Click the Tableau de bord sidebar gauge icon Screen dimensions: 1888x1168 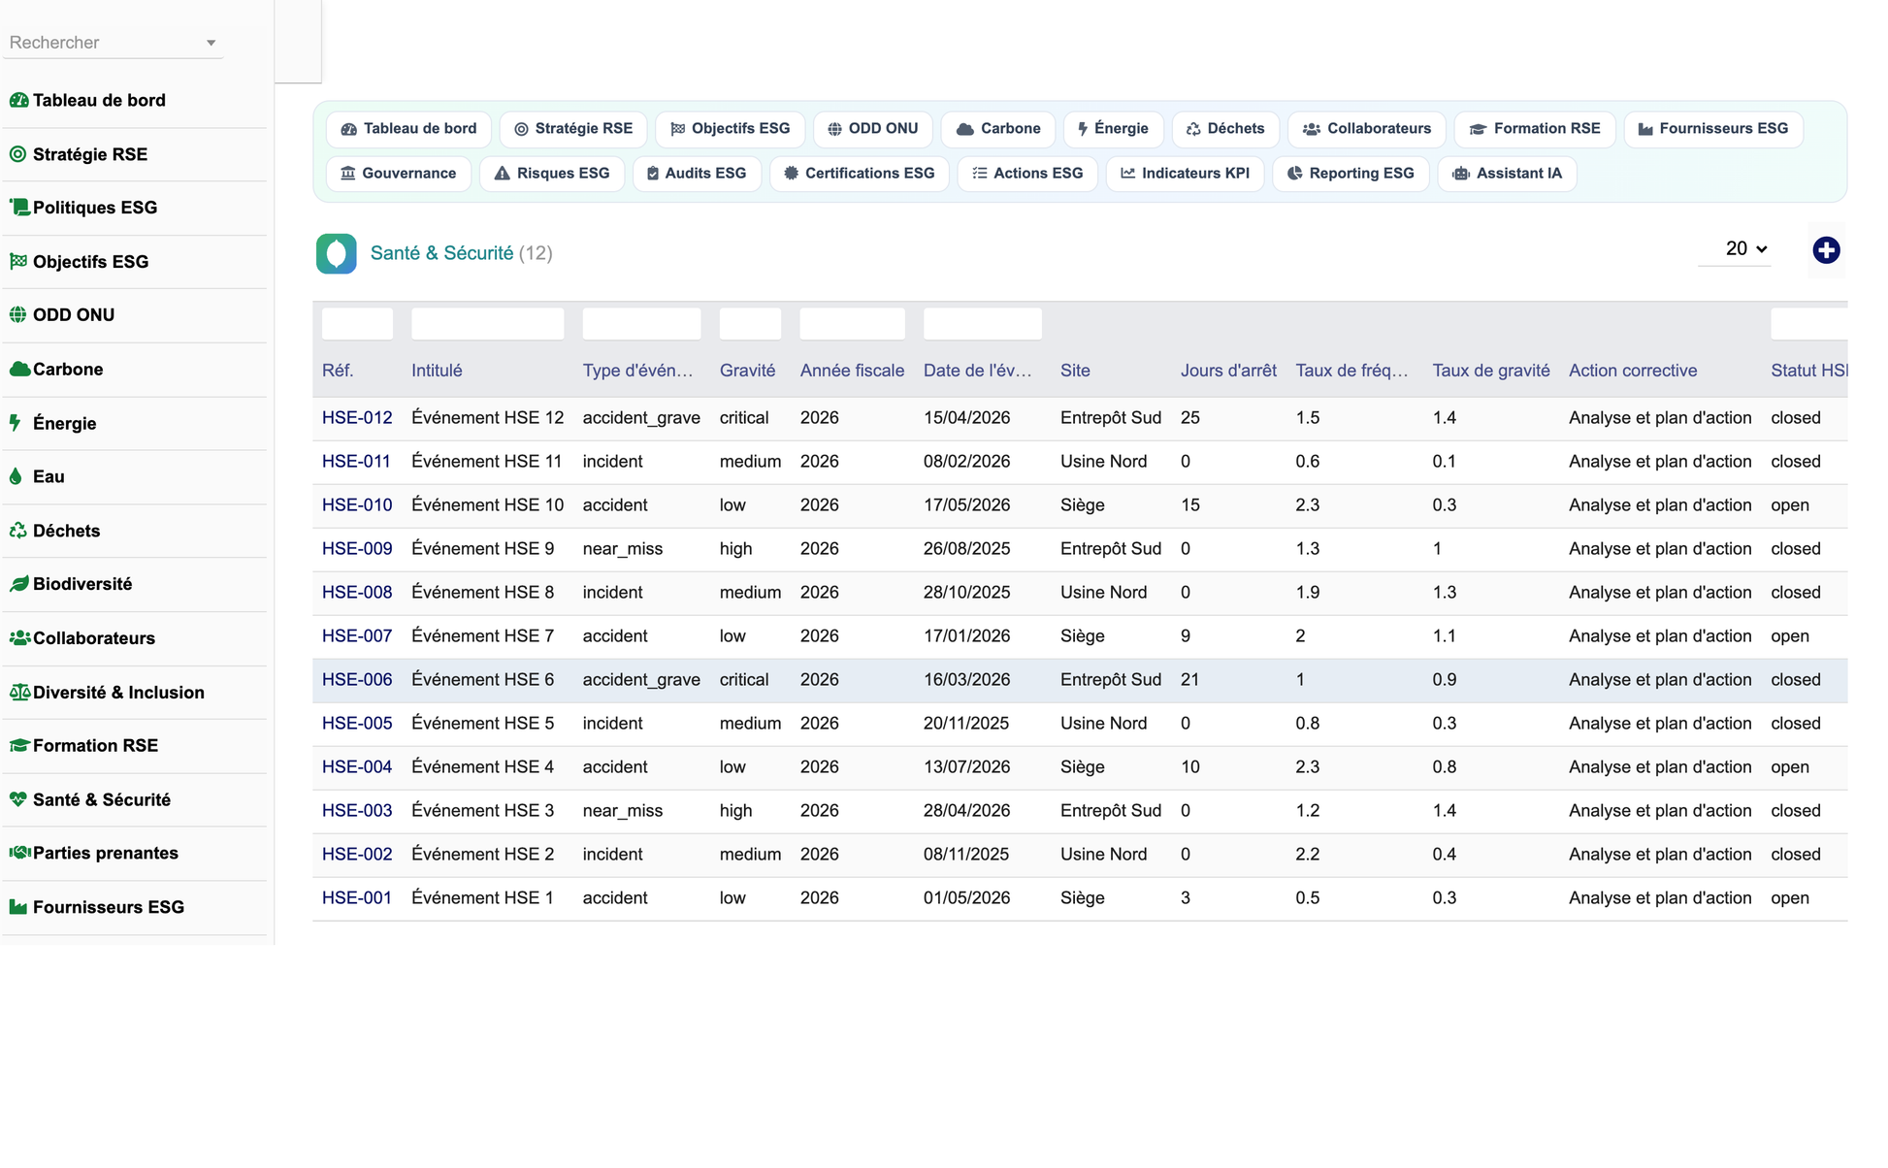(x=18, y=100)
